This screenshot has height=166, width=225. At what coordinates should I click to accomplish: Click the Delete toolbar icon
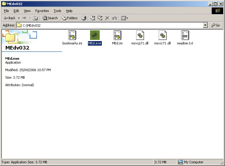point(107,18)
